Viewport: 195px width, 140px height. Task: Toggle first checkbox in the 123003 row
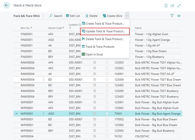pyautogui.click(x=95, y=62)
